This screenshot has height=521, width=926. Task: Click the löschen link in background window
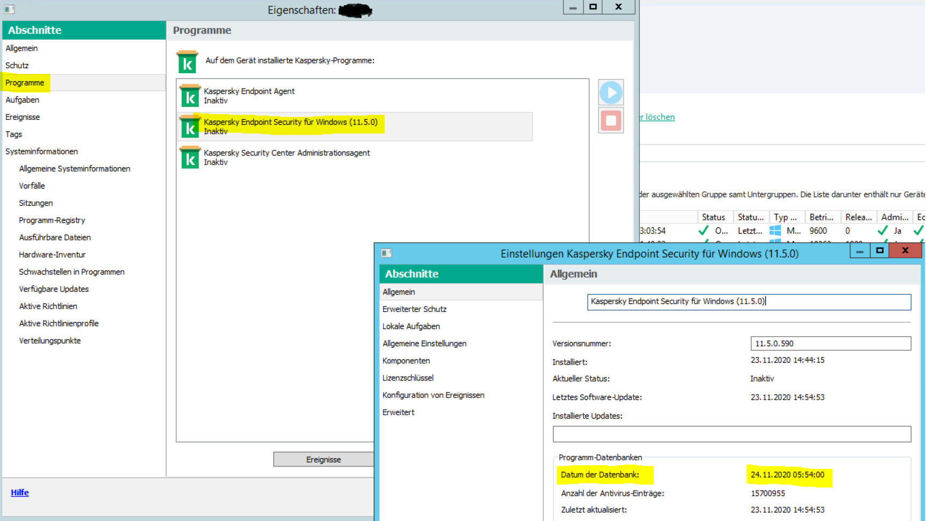660,117
